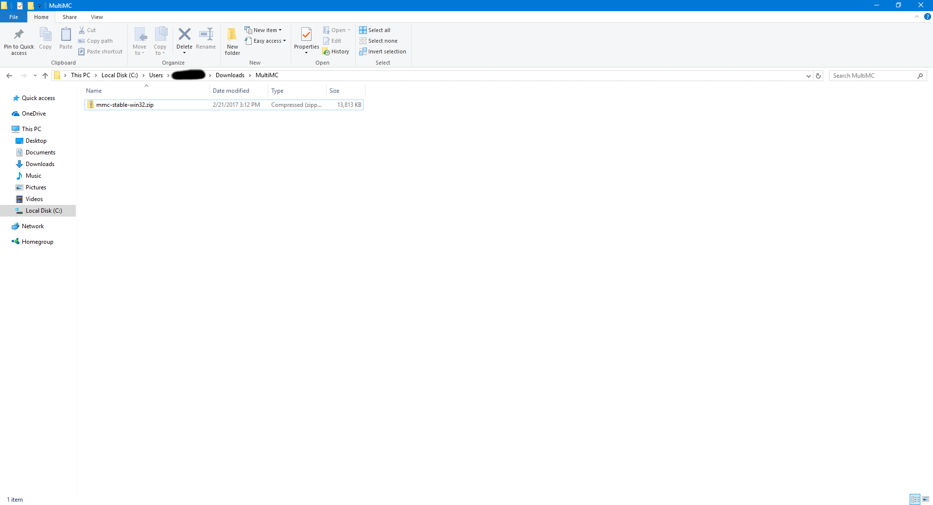Click Paste shortcut option
933x505 pixels.
tap(100, 51)
